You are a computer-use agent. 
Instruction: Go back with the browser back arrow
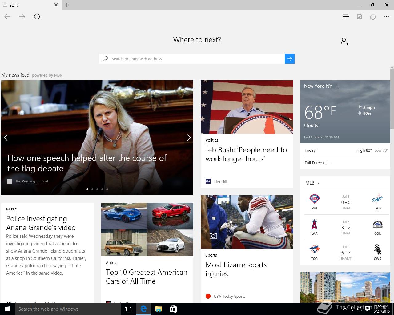click(7, 17)
